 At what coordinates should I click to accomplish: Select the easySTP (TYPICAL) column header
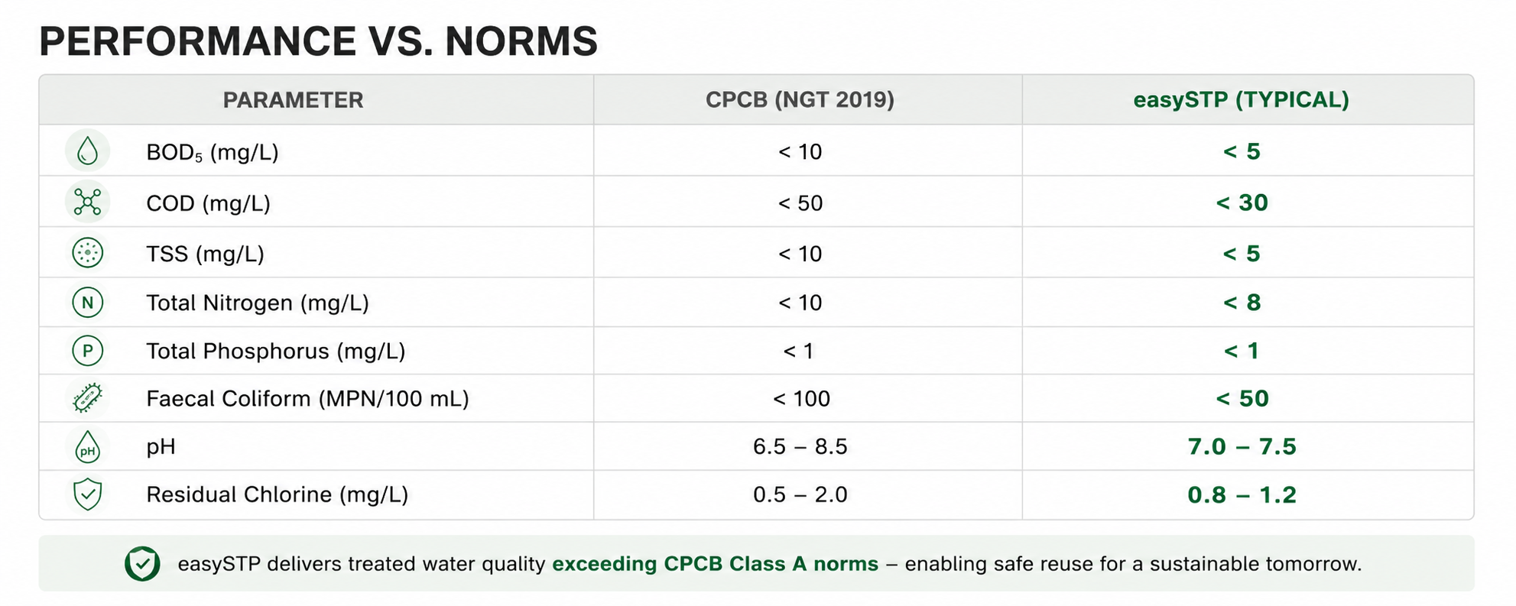coord(1241,100)
